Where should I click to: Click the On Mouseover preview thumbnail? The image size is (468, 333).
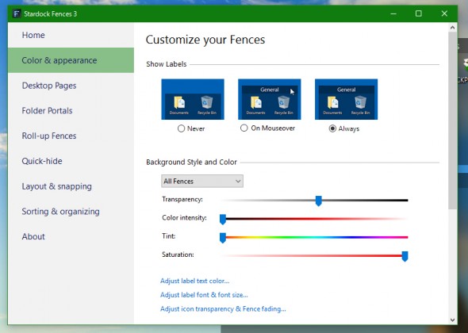coord(270,99)
